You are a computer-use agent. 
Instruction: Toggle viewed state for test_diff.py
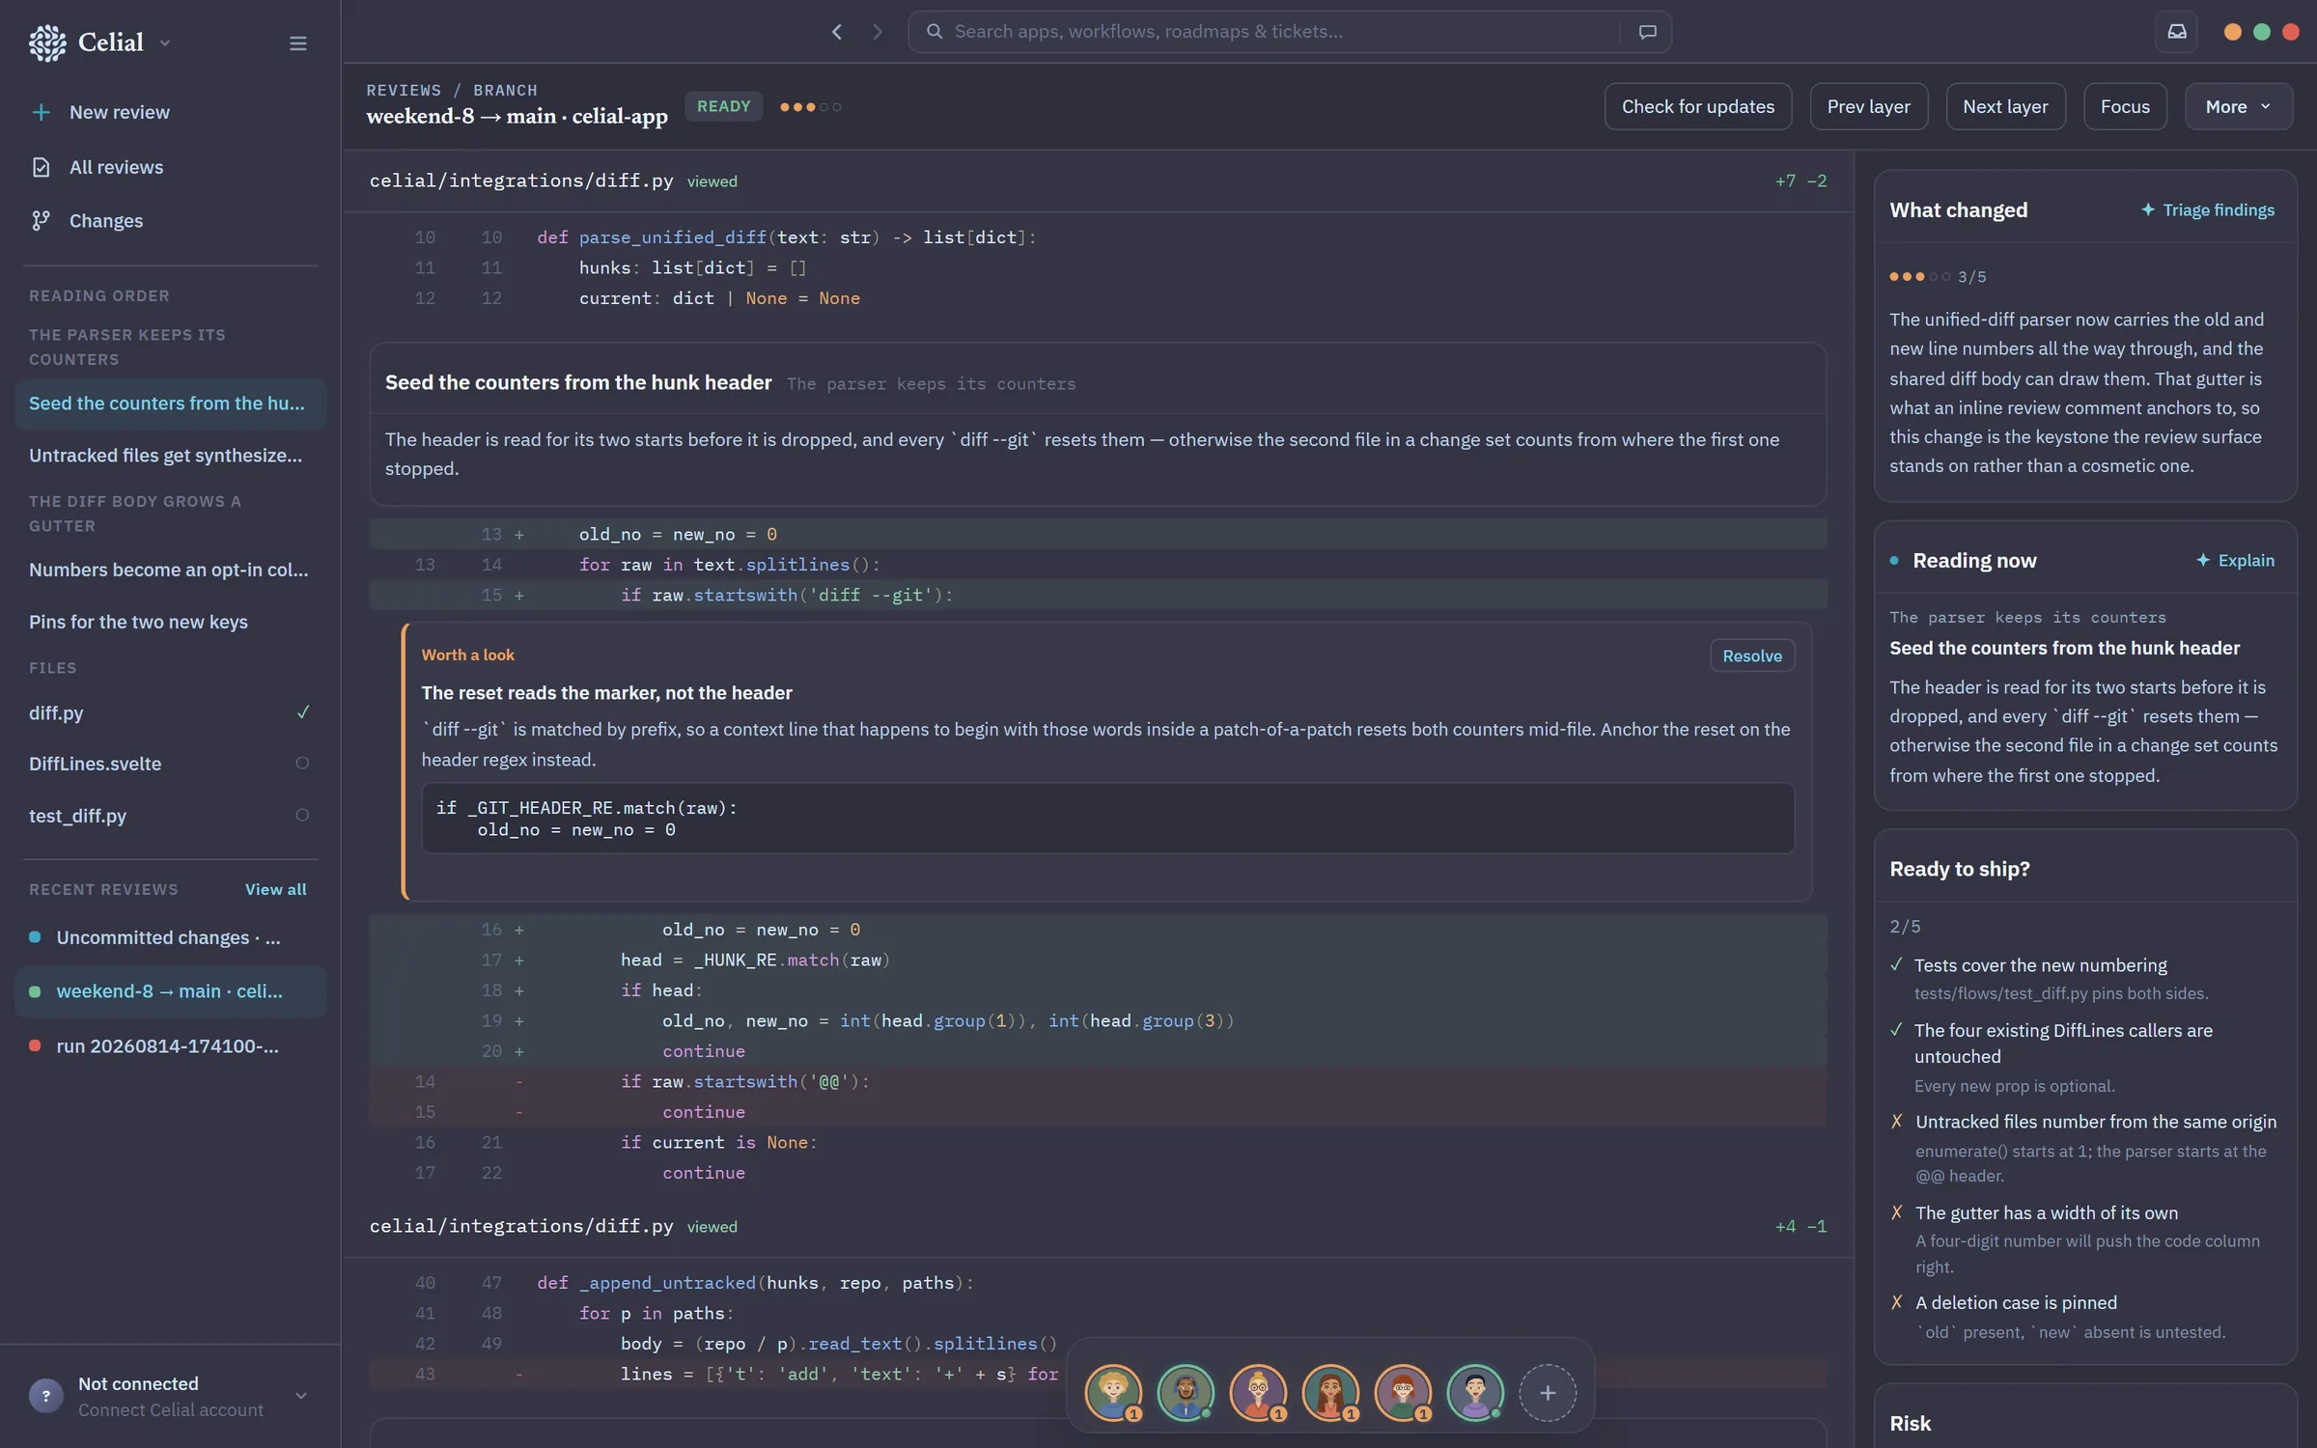pyautogui.click(x=302, y=816)
